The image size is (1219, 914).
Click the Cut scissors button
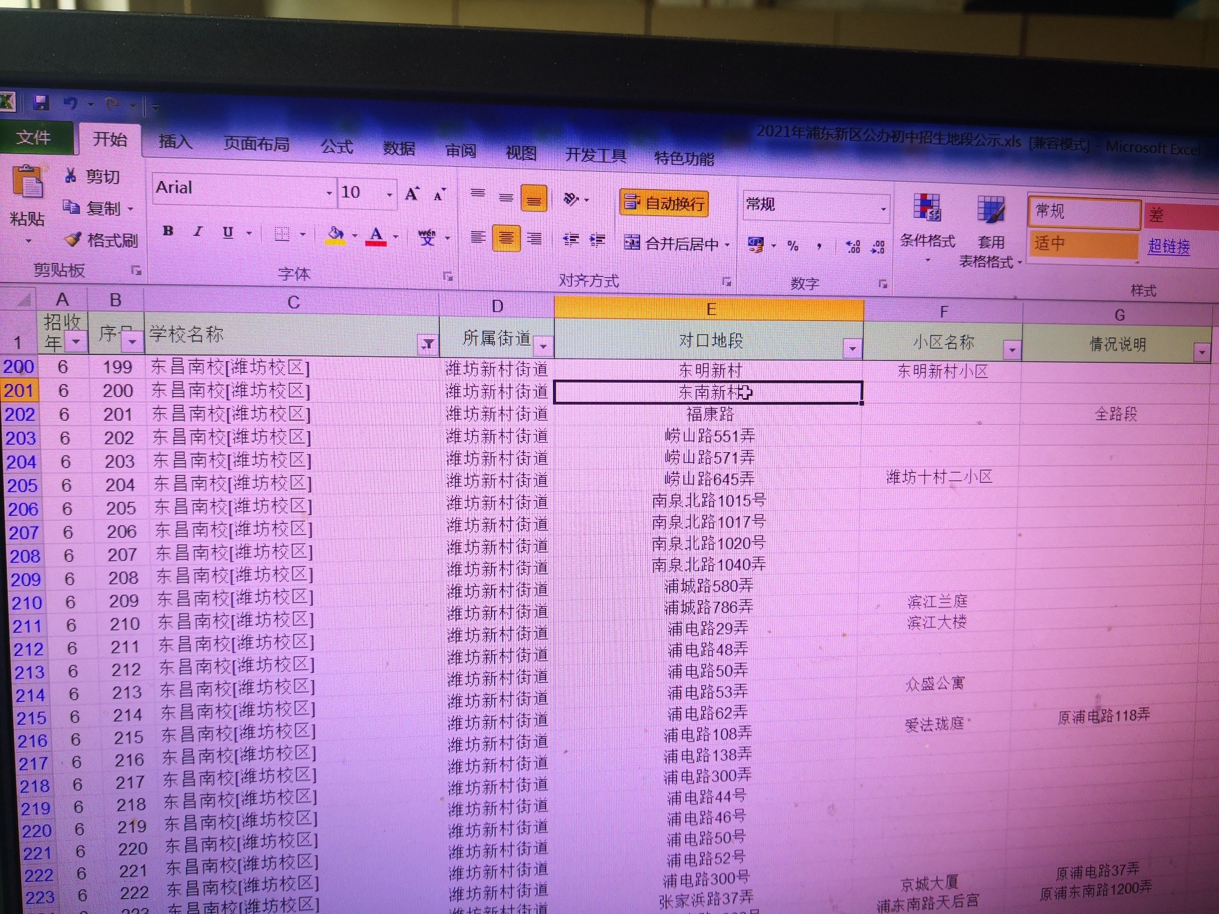tap(93, 176)
